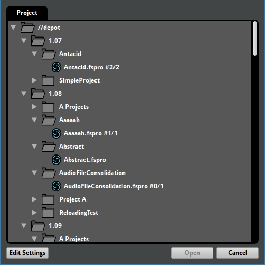Click the AudioFileConsolidation folder icon
265x265 pixels.
(x=49, y=173)
